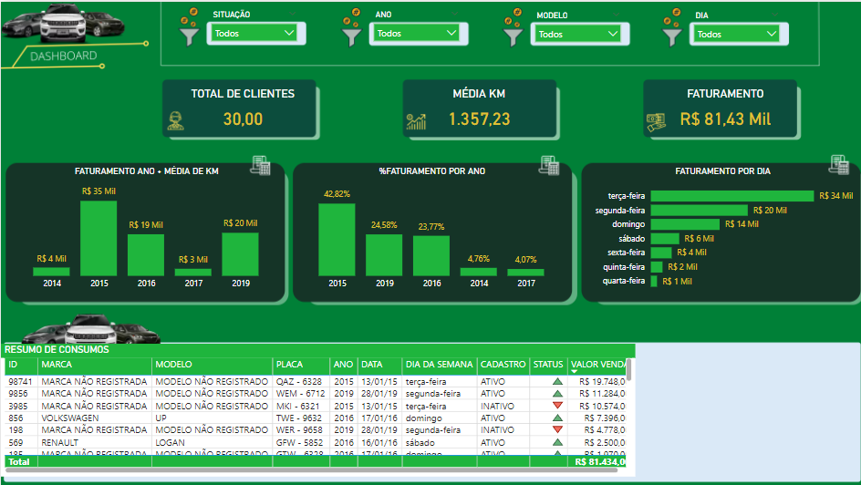The width and height of the screenshot is (861, 485).
Task: Click the table's horizontal scrollbar
Action: point(311,470)
